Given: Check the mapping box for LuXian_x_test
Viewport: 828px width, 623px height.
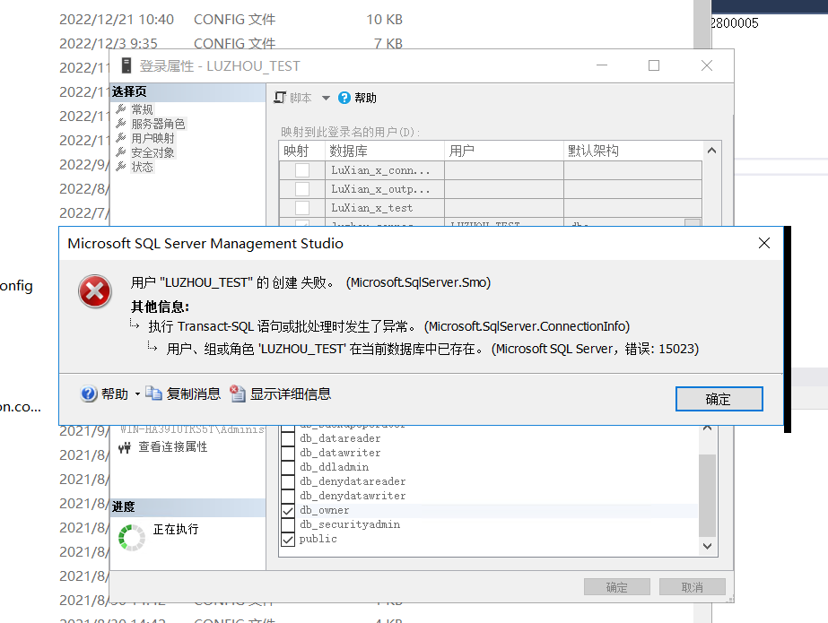Looking at the screenshot, I should coord(301,208).
